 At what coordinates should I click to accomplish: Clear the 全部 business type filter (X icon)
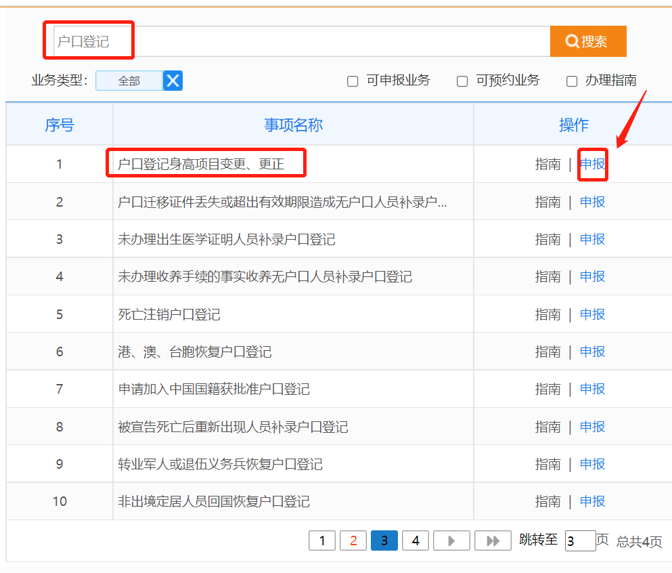click(173, 81)
